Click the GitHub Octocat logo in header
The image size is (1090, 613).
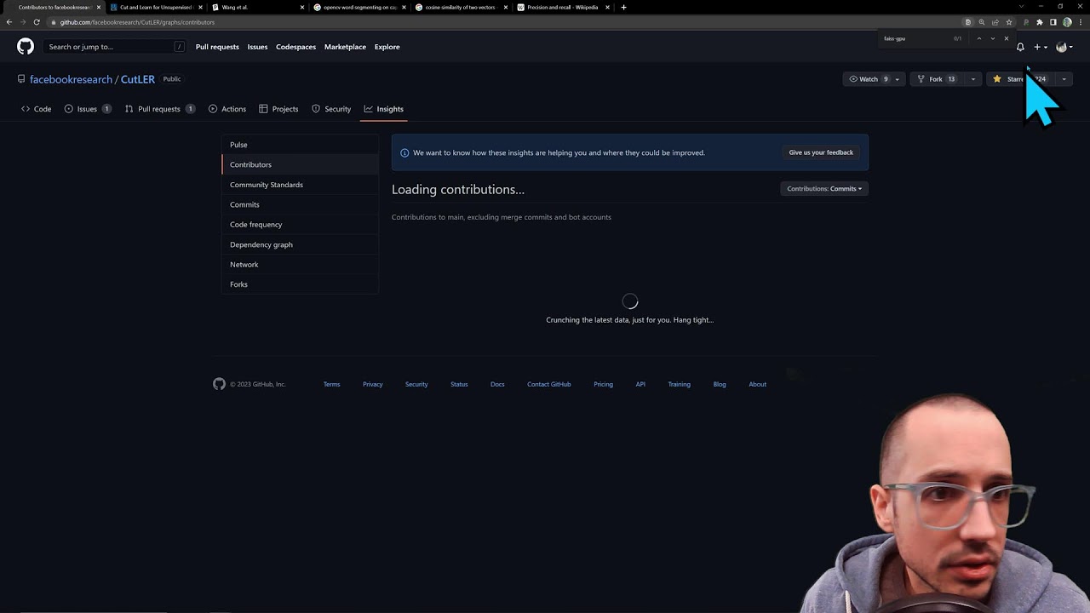tap(26, 47)
